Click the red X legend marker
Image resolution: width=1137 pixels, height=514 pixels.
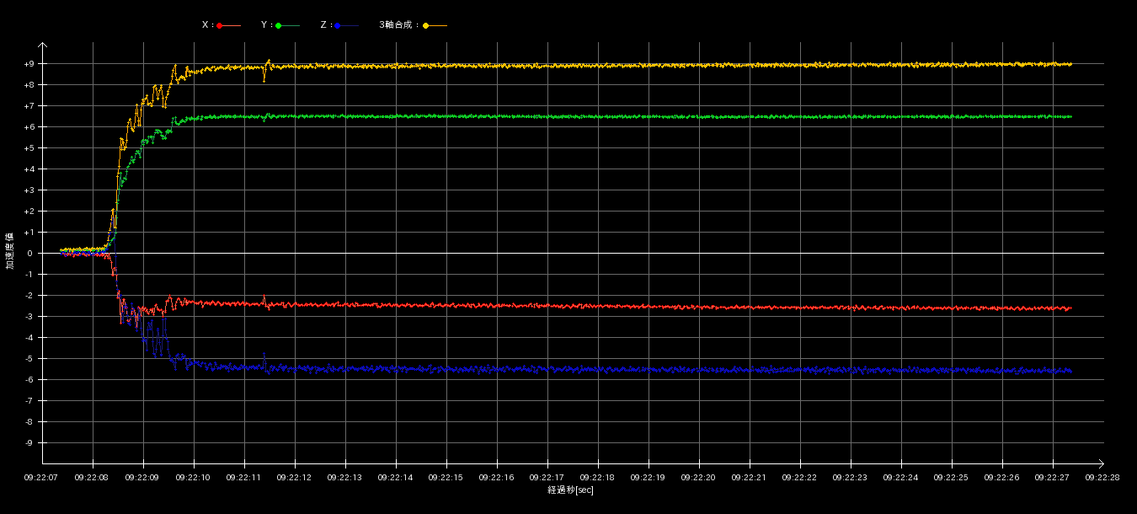(x=220, y=26)
